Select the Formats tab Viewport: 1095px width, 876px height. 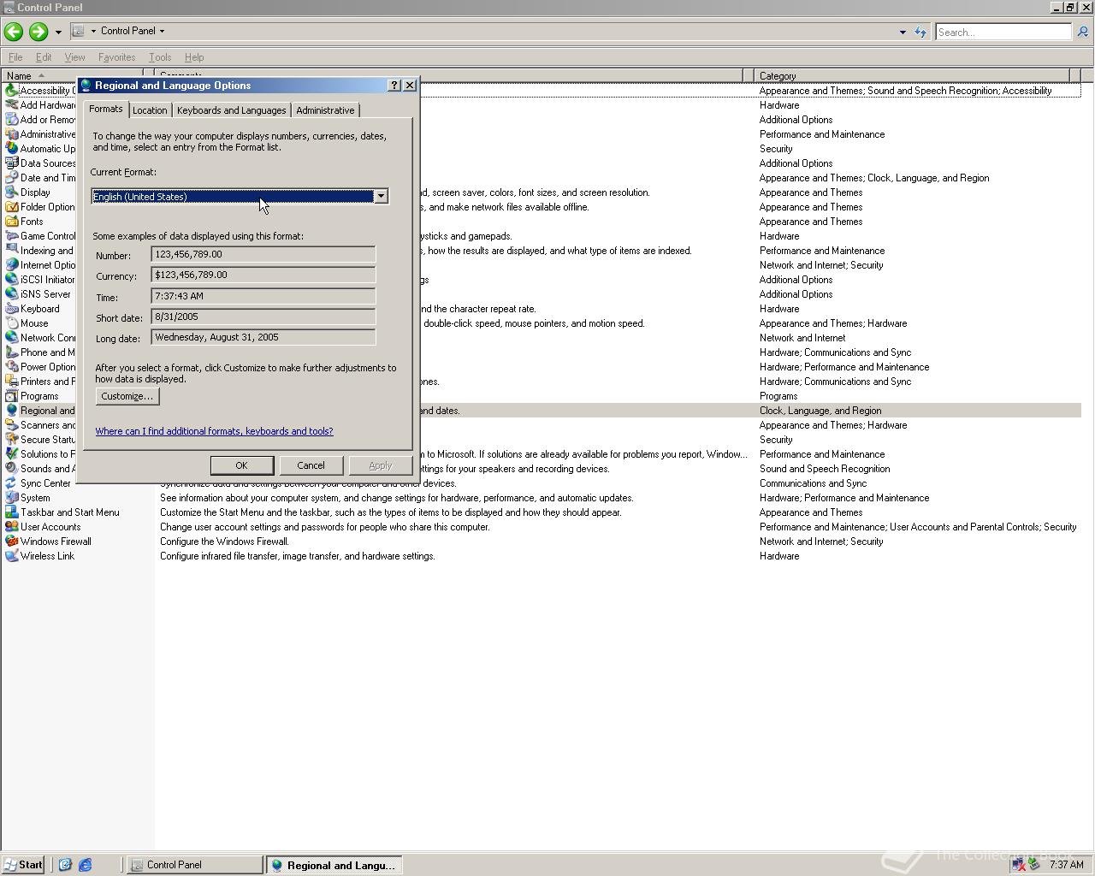106,109
